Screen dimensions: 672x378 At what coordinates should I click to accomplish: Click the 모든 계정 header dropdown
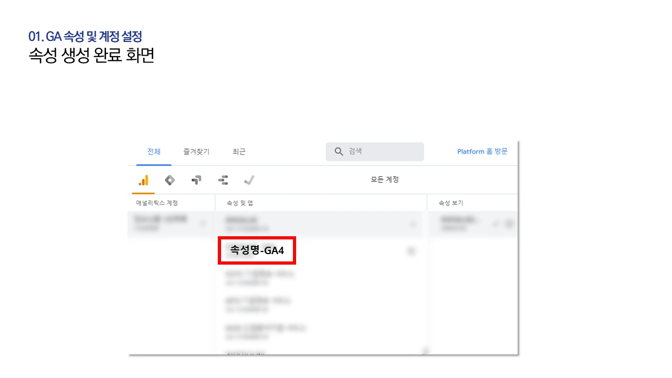(386, 180)
